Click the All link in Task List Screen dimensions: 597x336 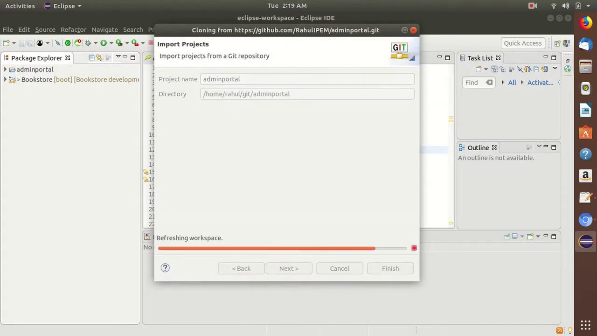[512, 83]
